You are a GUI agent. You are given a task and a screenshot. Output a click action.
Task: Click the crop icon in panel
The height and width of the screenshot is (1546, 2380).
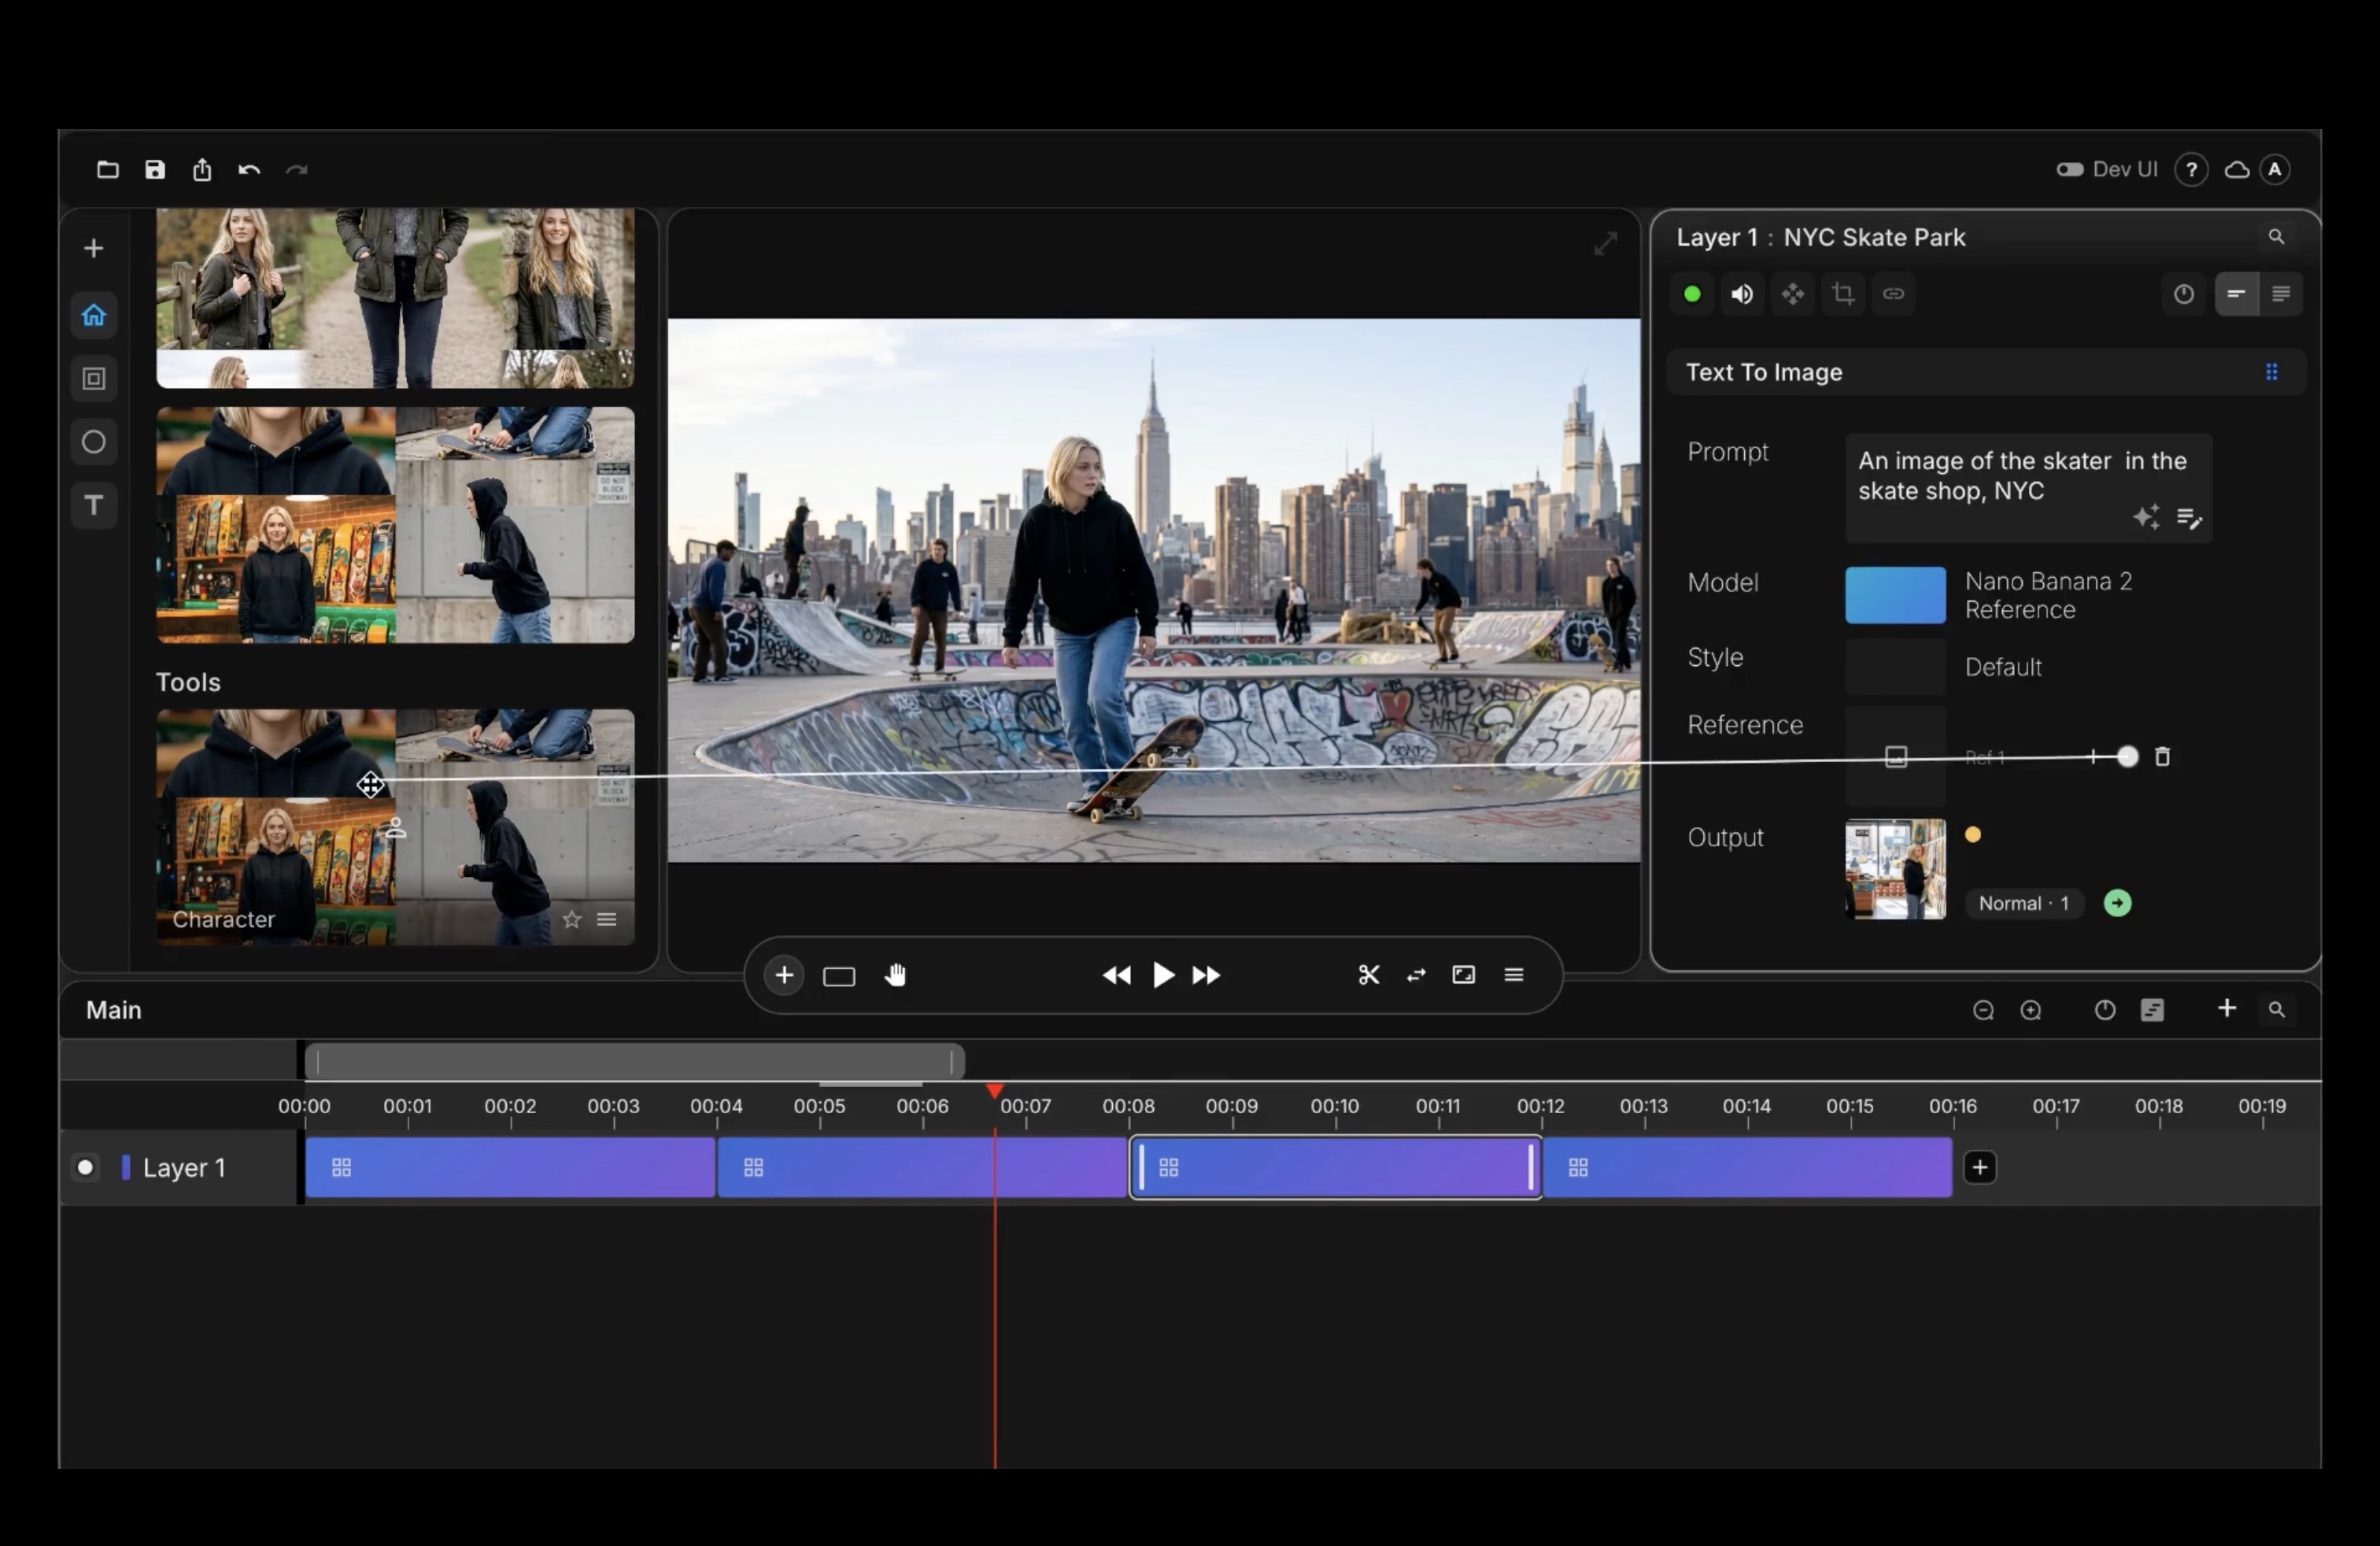click(x=1843, y=294)
